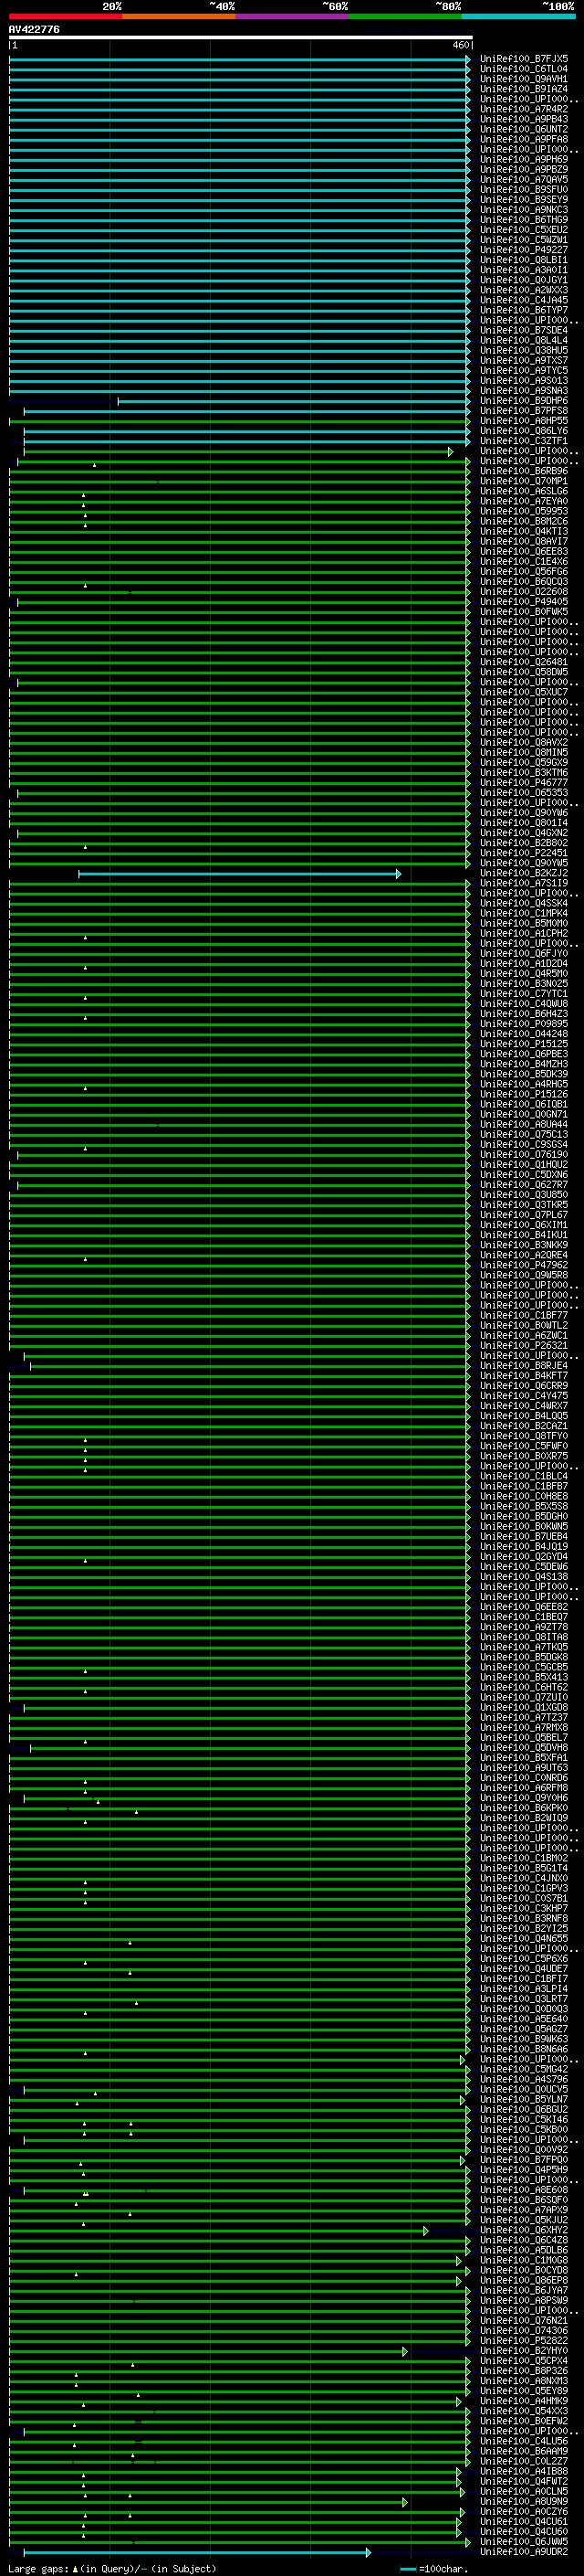
Task: Select the UniRef100_B9DHP6 label
Action: coord(523,401)
